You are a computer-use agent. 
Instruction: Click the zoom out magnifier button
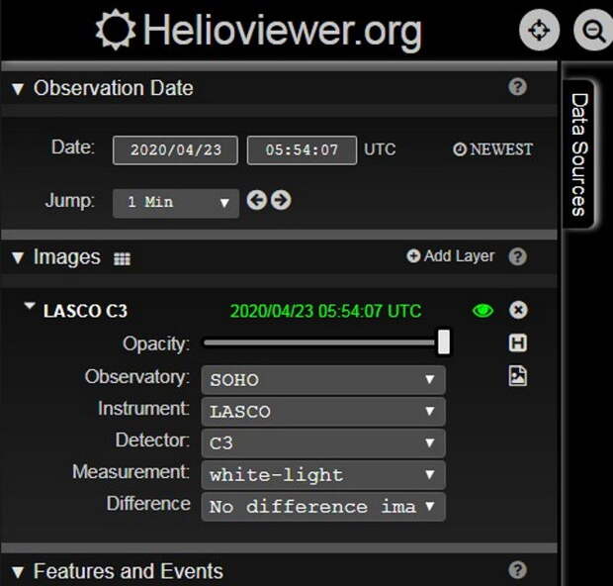tap(593, 30)
